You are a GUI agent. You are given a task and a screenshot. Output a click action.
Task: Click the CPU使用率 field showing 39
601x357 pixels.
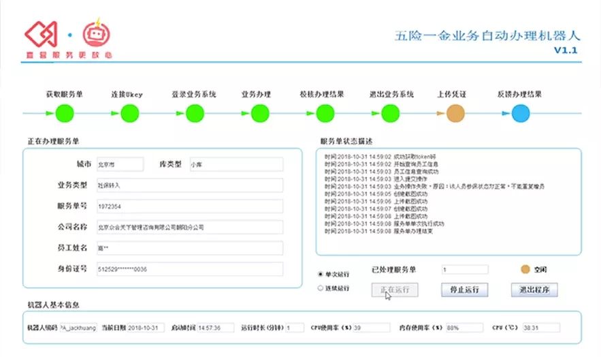(372, 328)
